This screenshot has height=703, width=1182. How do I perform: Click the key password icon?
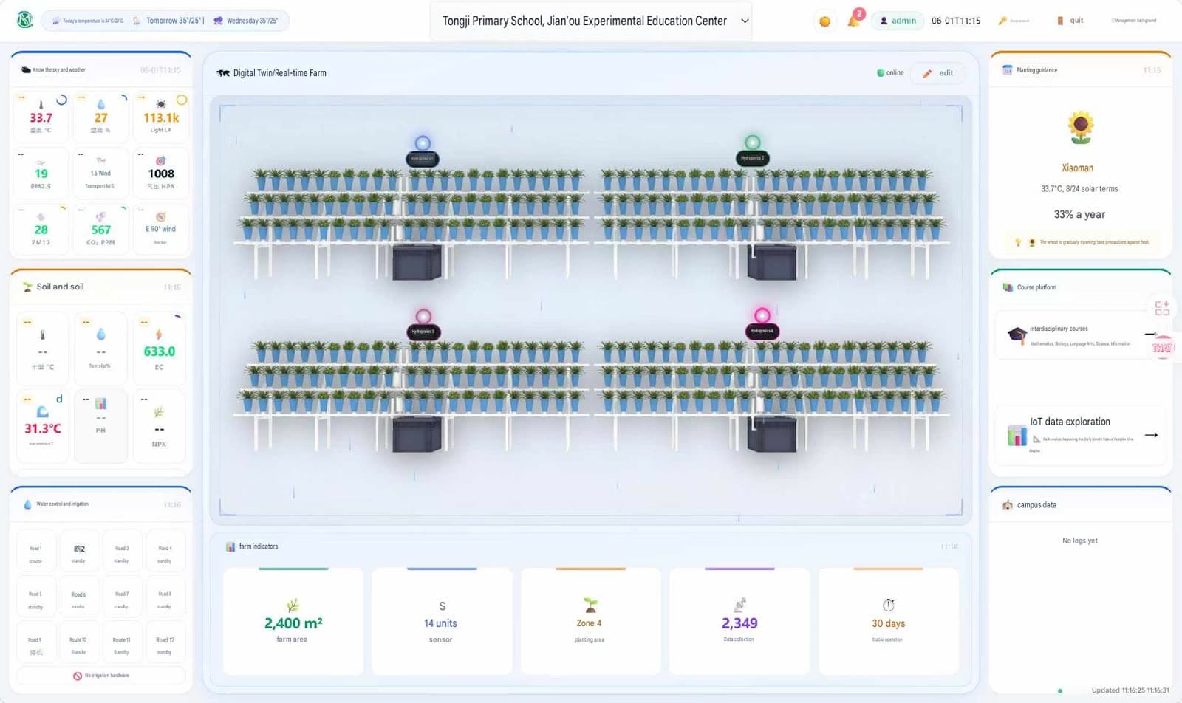coord(1002,21)
